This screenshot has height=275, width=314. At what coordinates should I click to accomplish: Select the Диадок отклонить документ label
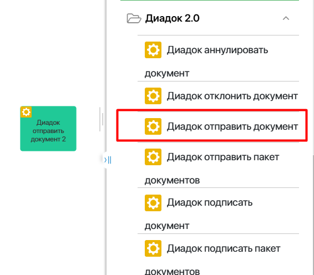tap(232, 96)
